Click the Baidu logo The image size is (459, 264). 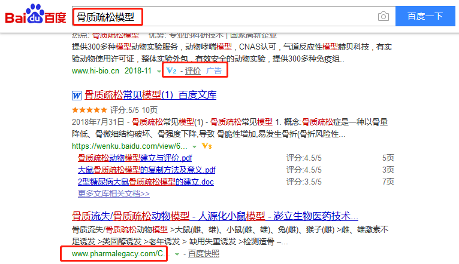click(35, 14)
